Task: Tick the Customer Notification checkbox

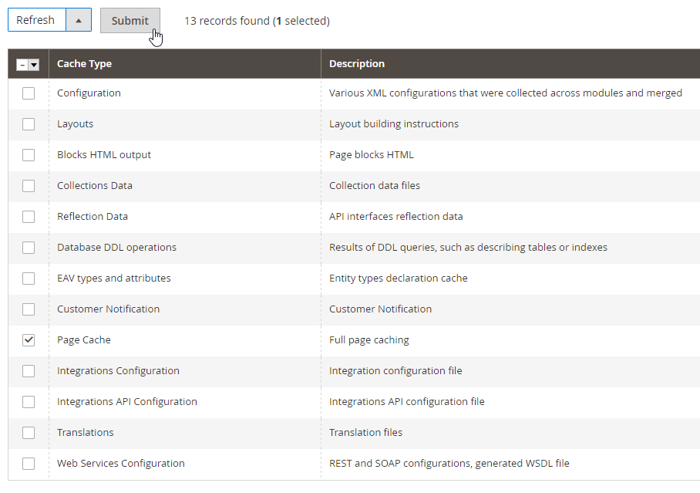Action: point(29,309)
